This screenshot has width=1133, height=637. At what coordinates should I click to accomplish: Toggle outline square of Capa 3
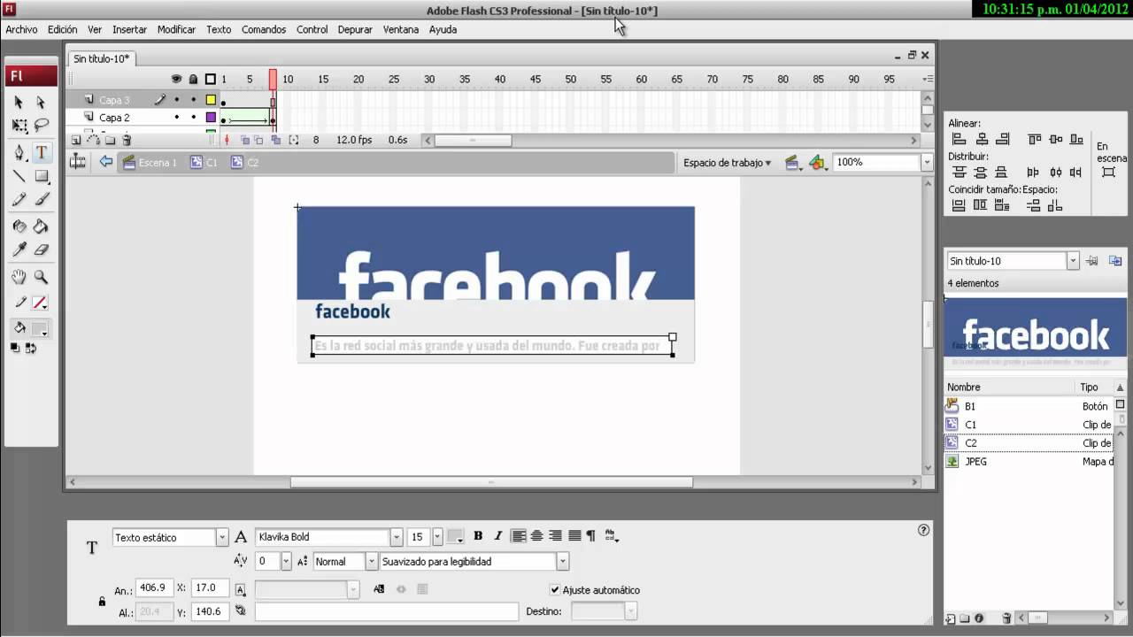(211, 100)
